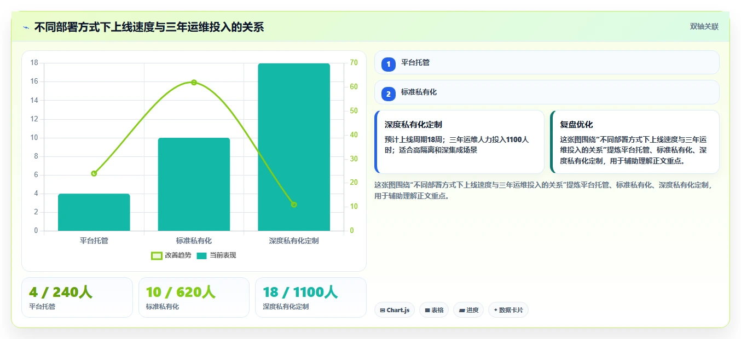Click the 改善趋势 legend color box

click(x=157, y=255)
